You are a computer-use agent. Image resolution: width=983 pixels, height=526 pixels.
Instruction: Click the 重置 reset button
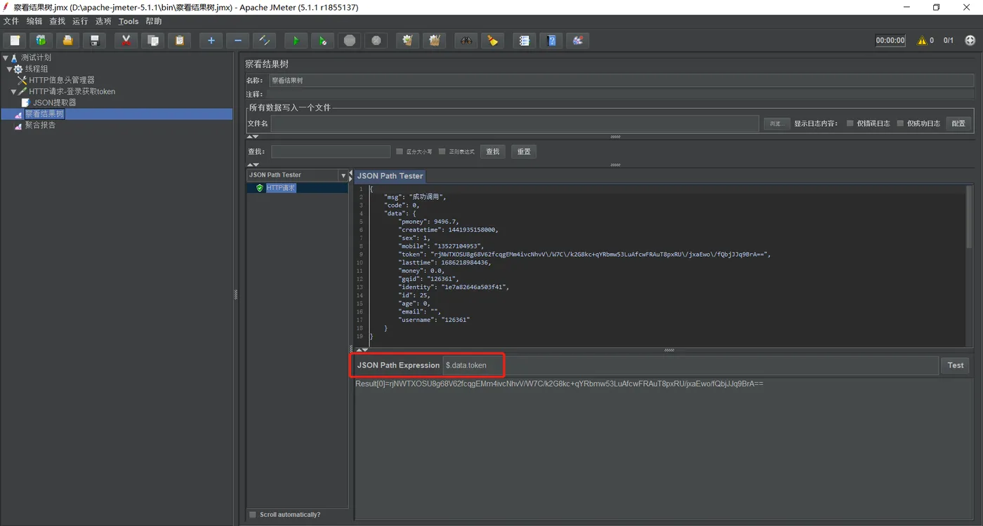[x=524, y=151]
